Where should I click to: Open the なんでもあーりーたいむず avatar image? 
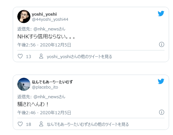tap(24, 84)
